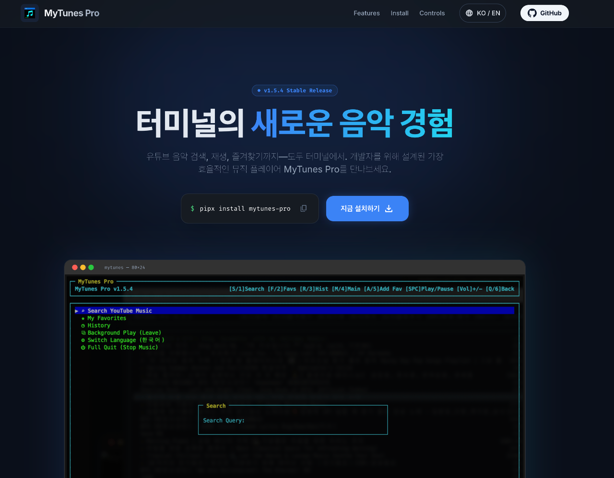Click the red terminal window dot
This screenshot has width=614, height=478.
pyautogui.click(x=75, y=267)
